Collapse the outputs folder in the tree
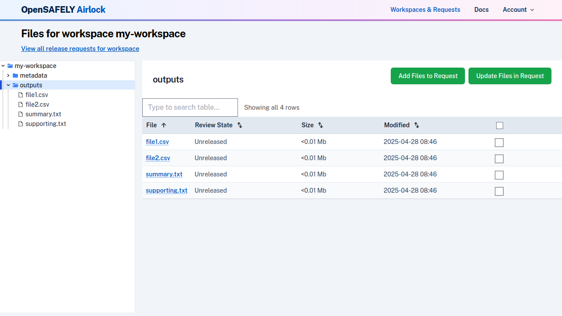This screenshot has height=316, width=562. tap(8, 85)
